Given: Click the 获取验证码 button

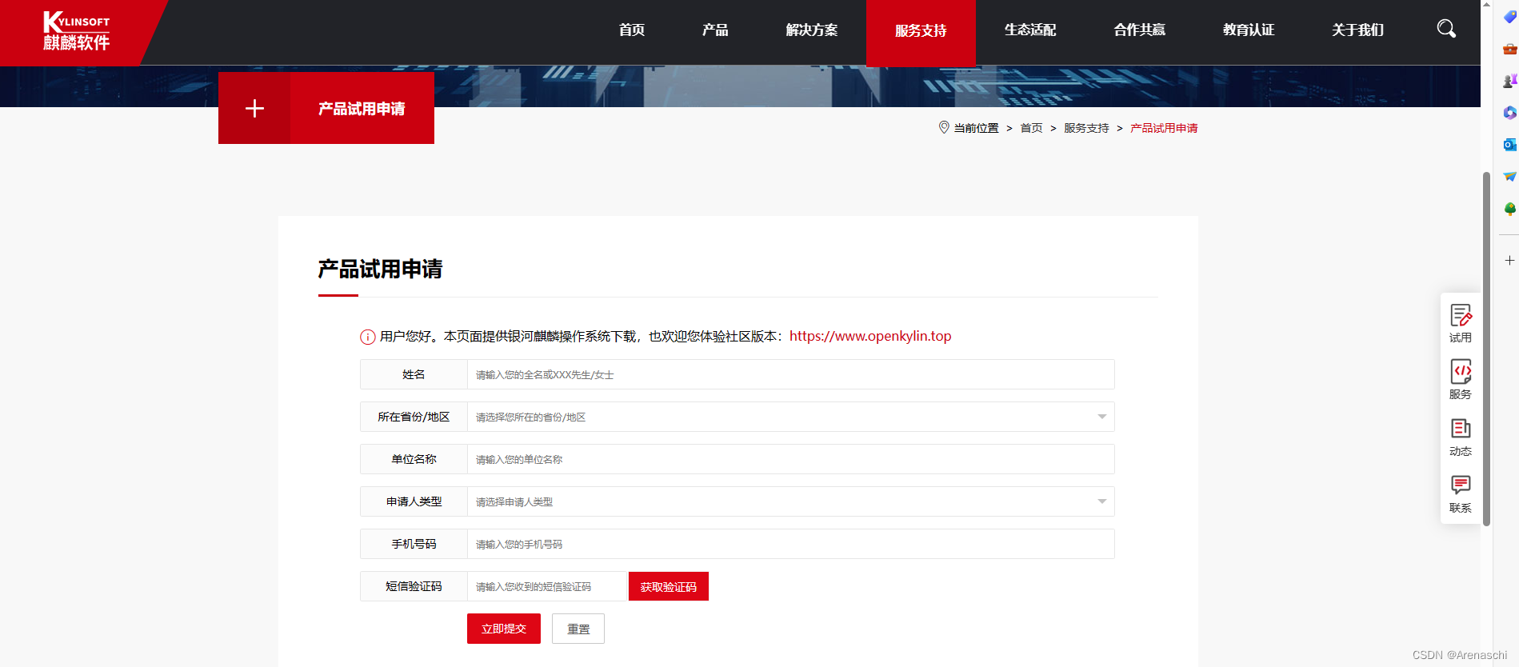Looking at the screenshot, I should [669, 586].
